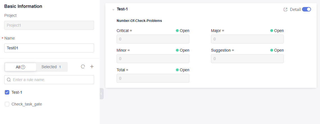Image resolution: width=320 pixels, height=124 pixels.
Task: Click the search magnifier icon
Action: coord(9,80)
